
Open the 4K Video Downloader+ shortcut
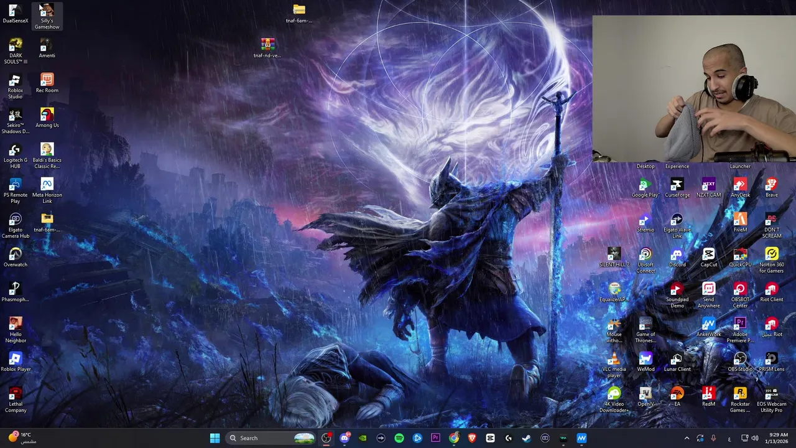pos(614,399)
